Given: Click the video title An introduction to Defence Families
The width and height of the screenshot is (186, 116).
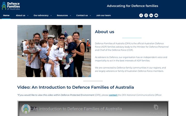Looking at the screenshot, I should [77, 109].
